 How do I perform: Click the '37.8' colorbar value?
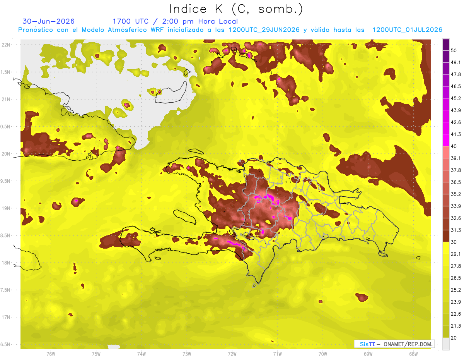pos(455,170)
